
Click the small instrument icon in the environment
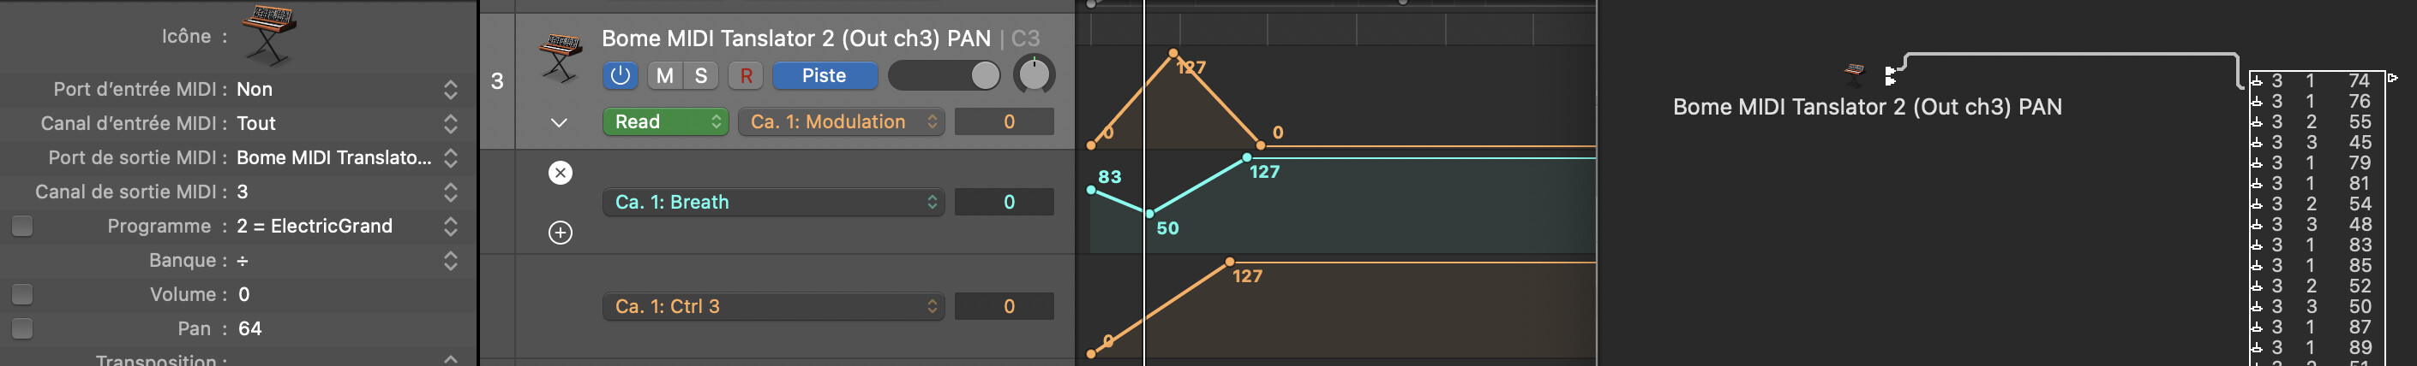click(1854, 70)
